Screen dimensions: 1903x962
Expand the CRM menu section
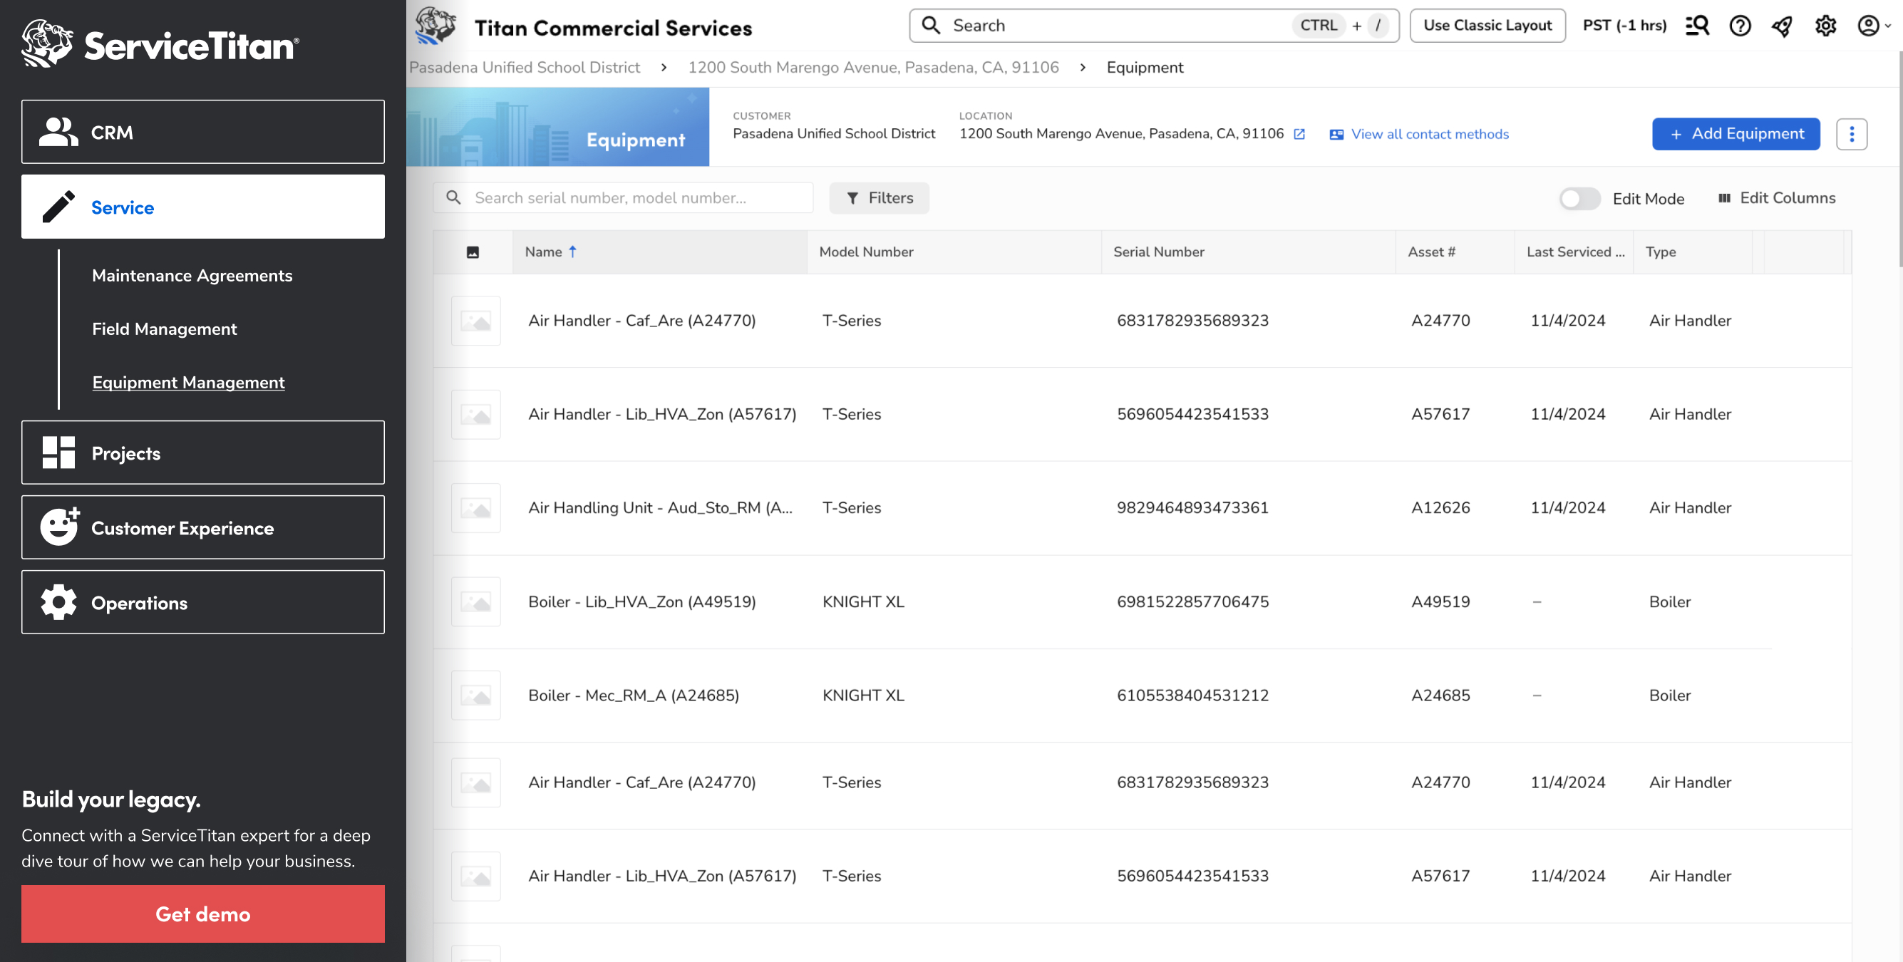(x=203, y=133)
